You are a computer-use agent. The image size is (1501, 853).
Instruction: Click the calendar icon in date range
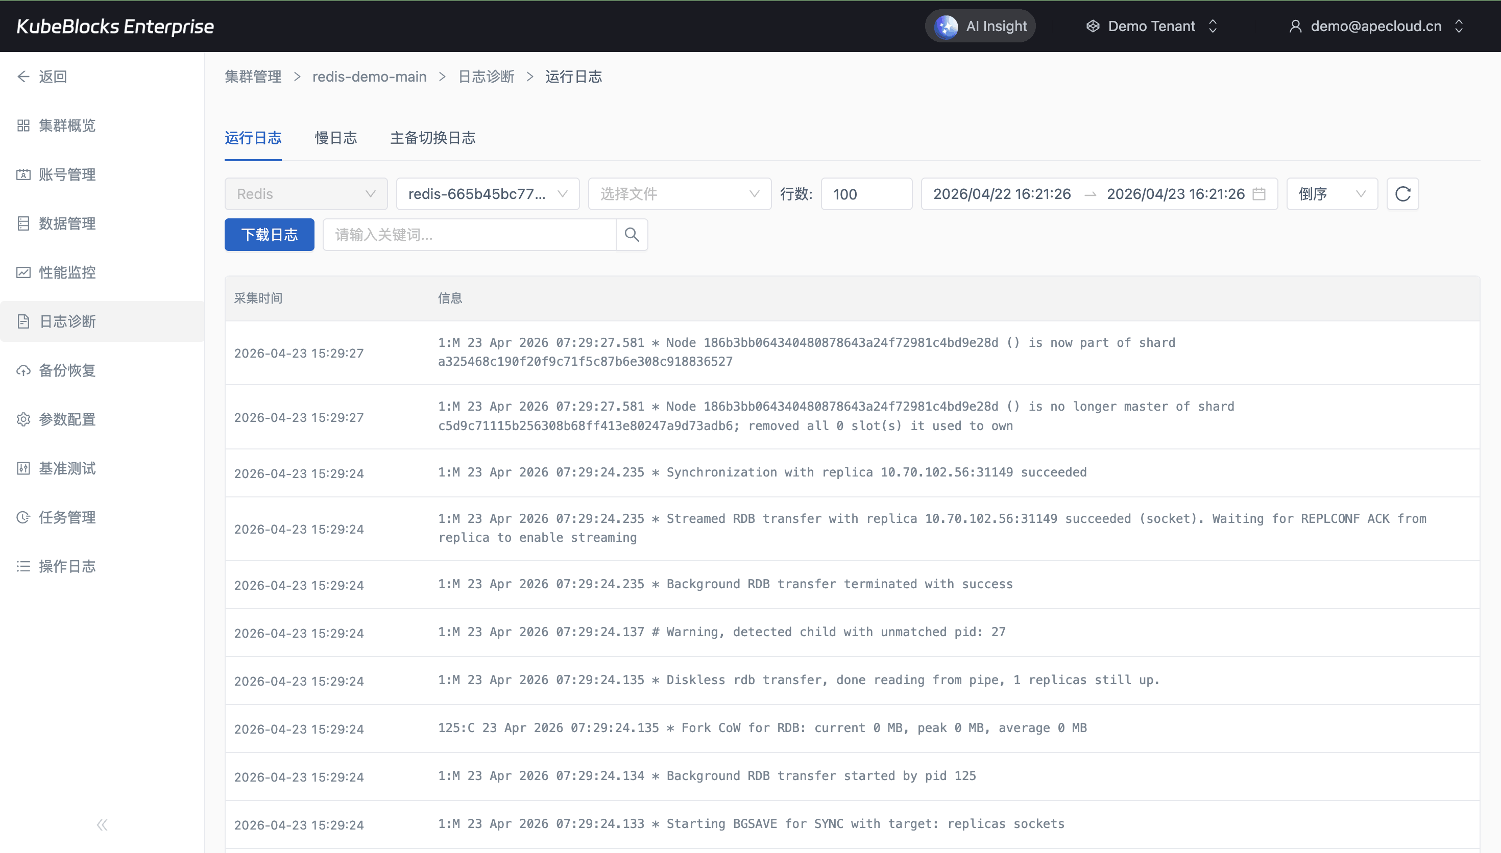(x=1258, y=194)
